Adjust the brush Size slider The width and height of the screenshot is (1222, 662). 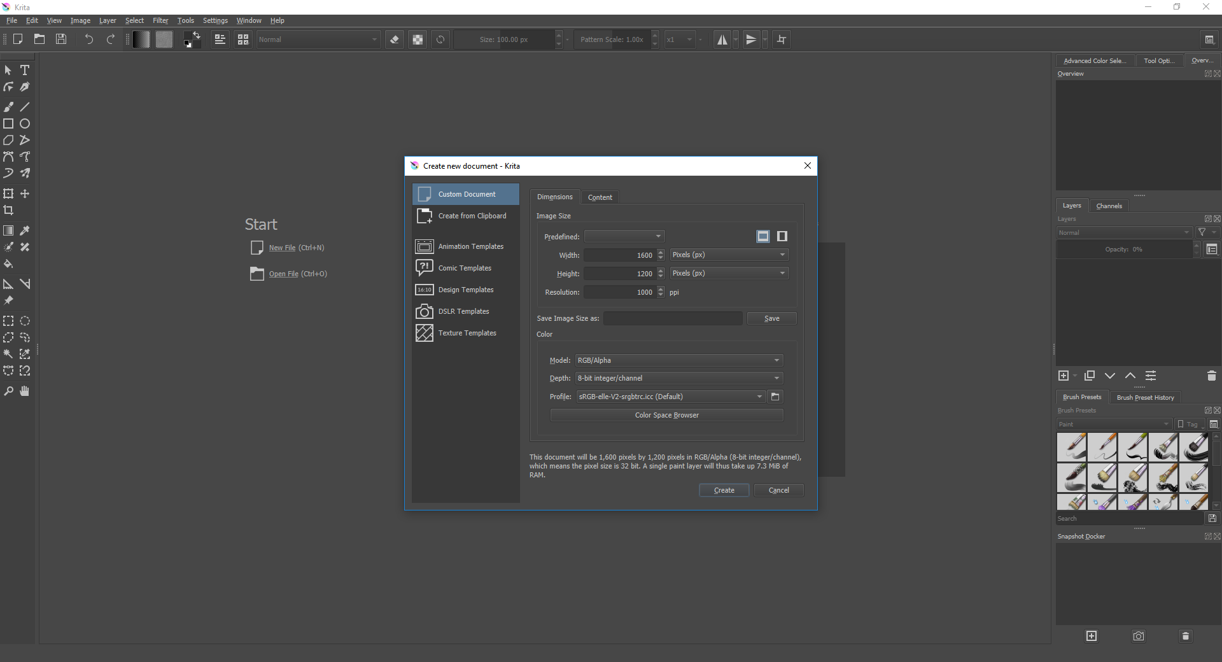click(503, 39)
